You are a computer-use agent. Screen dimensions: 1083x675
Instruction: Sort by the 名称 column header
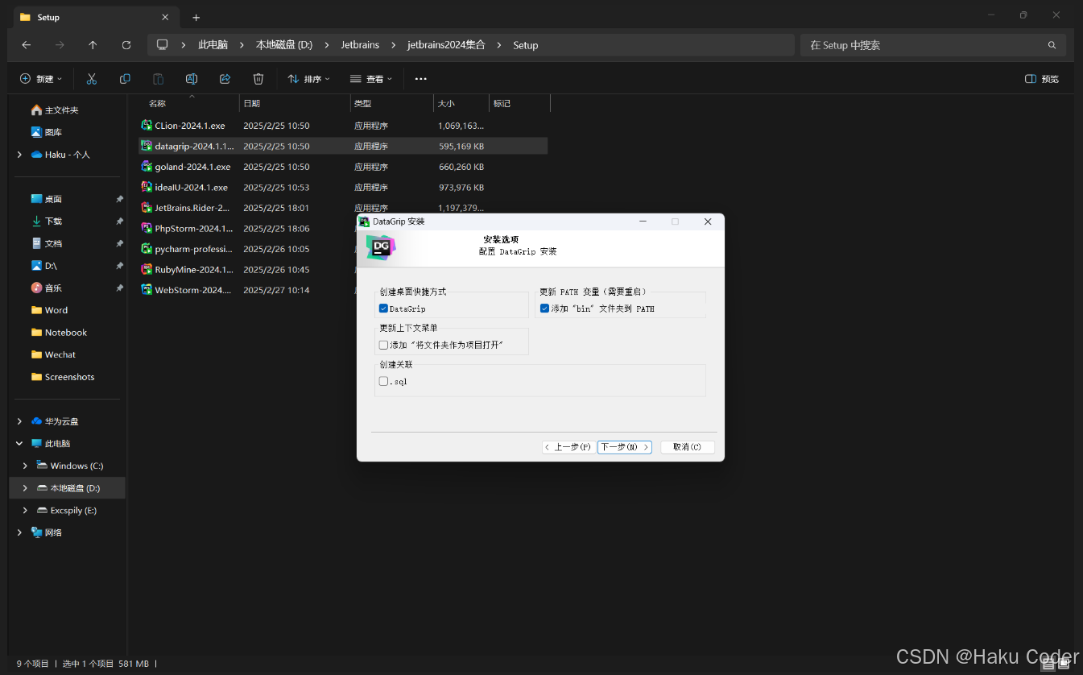(157, 103)
